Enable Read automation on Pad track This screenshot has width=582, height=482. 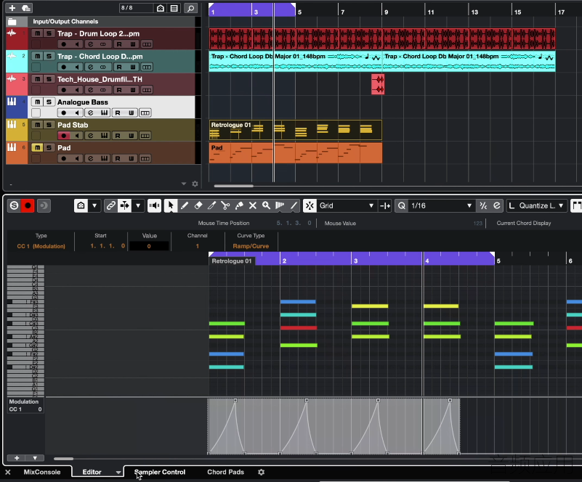pyautogui.click(x=118, y=158)
